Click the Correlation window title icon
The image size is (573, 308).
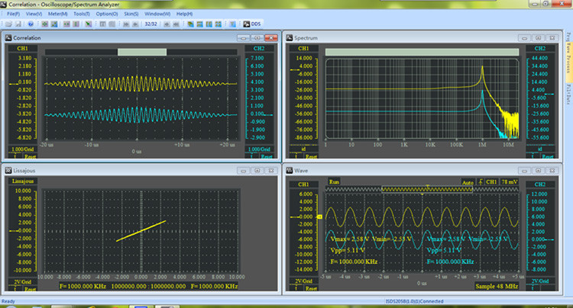click(8, 37)
